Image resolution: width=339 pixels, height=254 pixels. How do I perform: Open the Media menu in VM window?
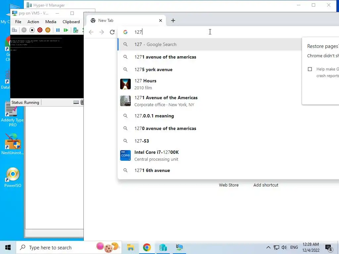tap(51, 21)
